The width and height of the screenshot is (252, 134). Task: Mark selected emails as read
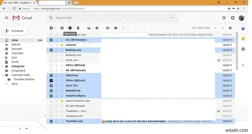tap(89, 28)
